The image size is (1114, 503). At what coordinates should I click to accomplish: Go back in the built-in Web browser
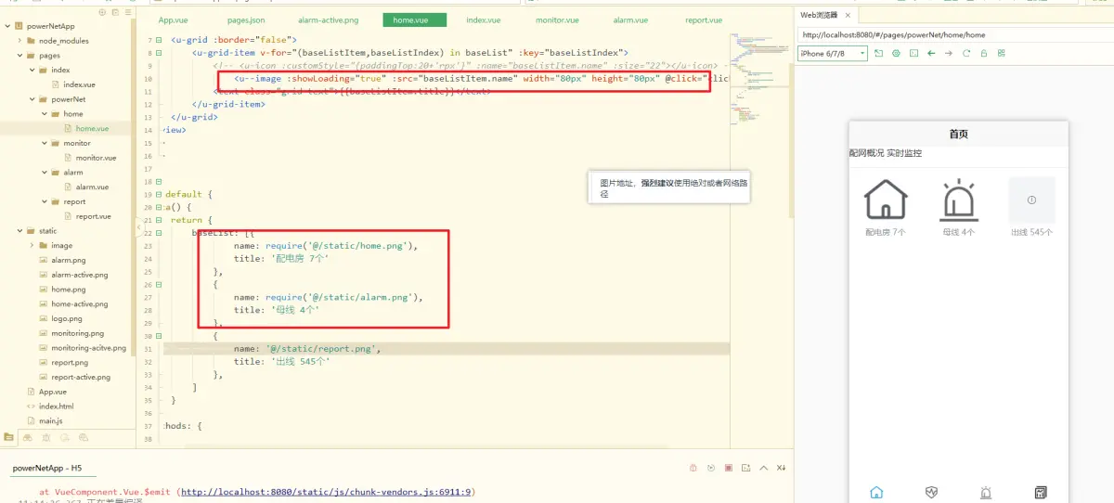point(931,54)
